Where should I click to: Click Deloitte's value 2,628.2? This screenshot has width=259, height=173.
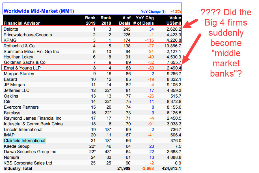tap(174, 29)
